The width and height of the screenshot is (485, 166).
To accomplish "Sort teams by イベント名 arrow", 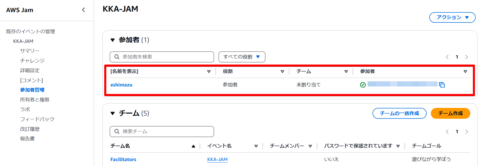I will tap(256, 146).
